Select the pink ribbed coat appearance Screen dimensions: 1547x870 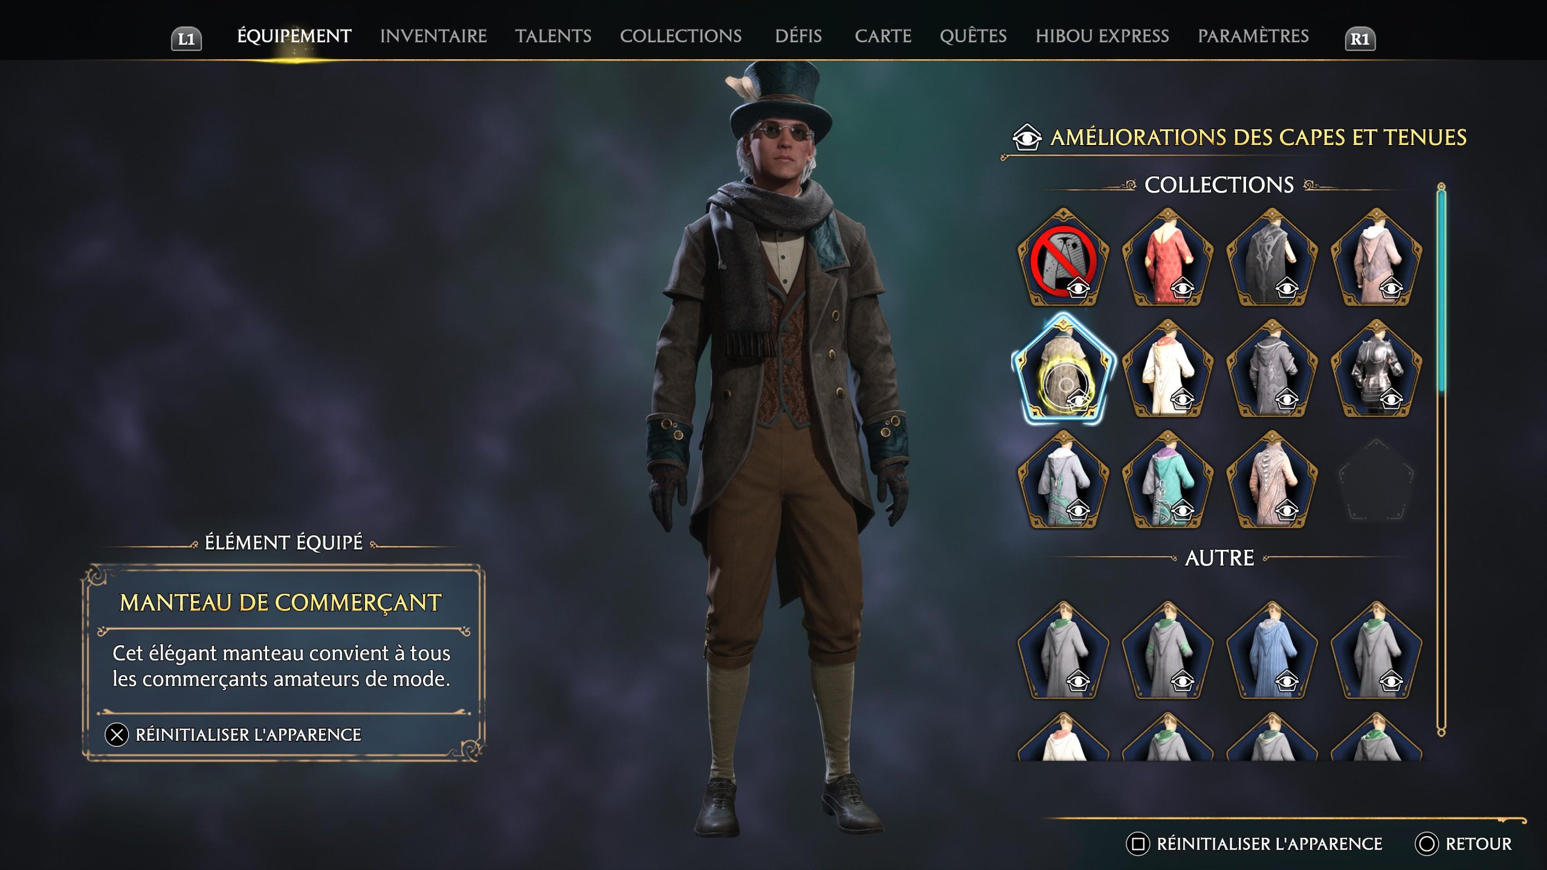(x=1271, y=480)
